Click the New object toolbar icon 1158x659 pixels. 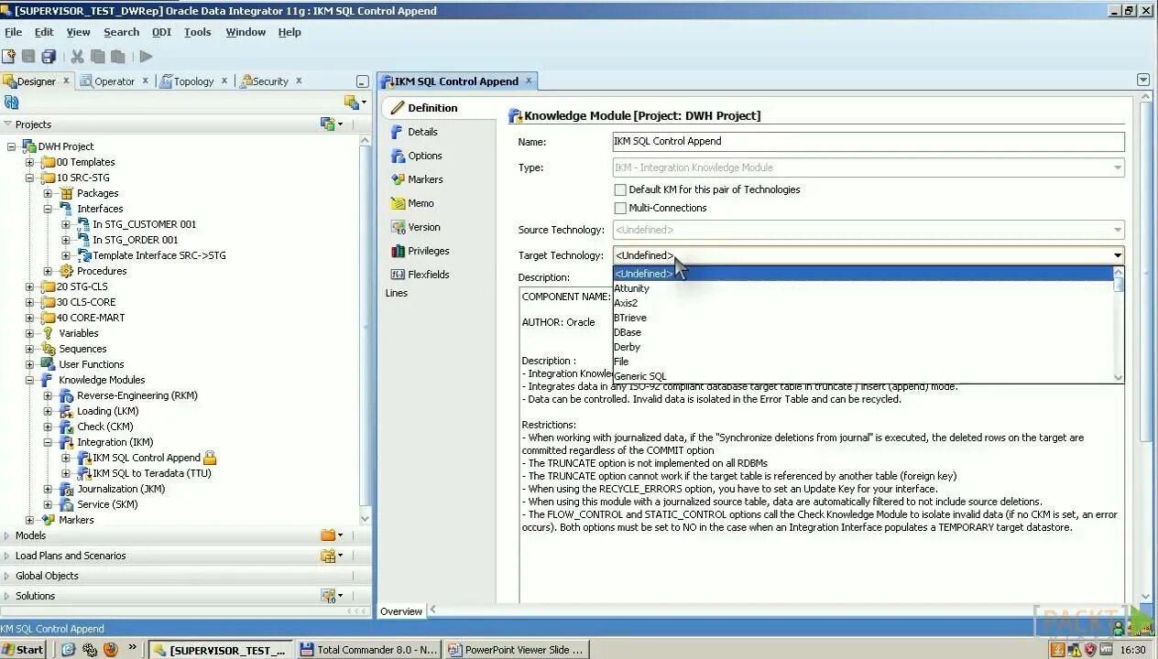9,56
